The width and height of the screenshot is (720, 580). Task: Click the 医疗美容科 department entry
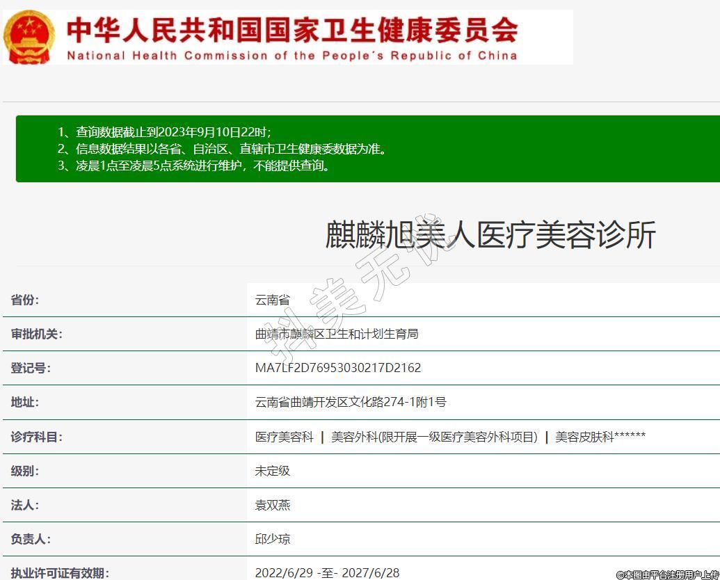click(284, 437)
